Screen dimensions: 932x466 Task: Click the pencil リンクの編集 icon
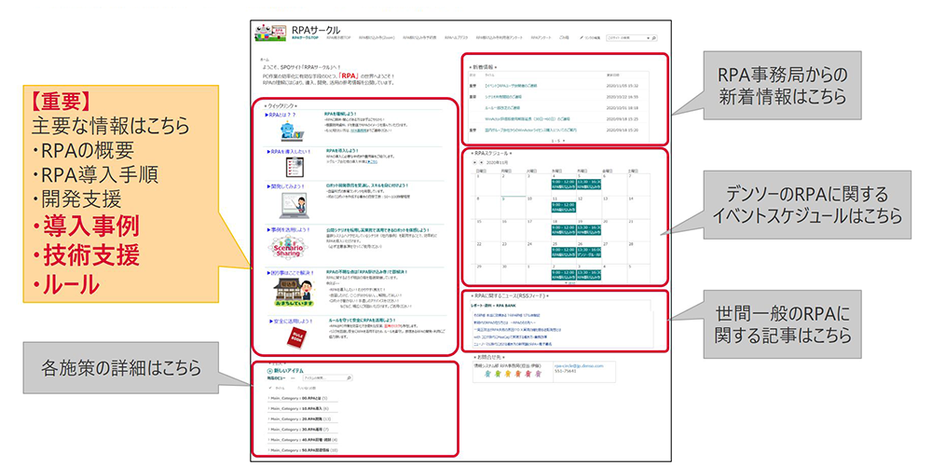pyautogui.click(x=581, y=37)
